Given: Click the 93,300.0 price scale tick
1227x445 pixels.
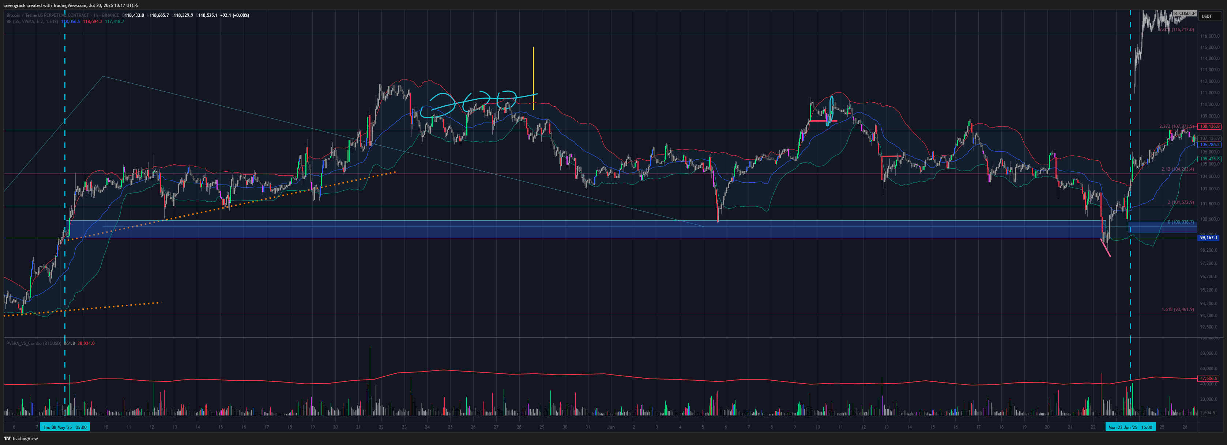Looking at the screenshot, I should [1209, 316].
